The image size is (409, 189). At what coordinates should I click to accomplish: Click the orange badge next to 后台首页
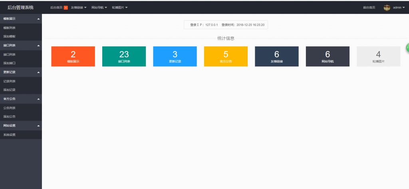(x=66, y=8)
